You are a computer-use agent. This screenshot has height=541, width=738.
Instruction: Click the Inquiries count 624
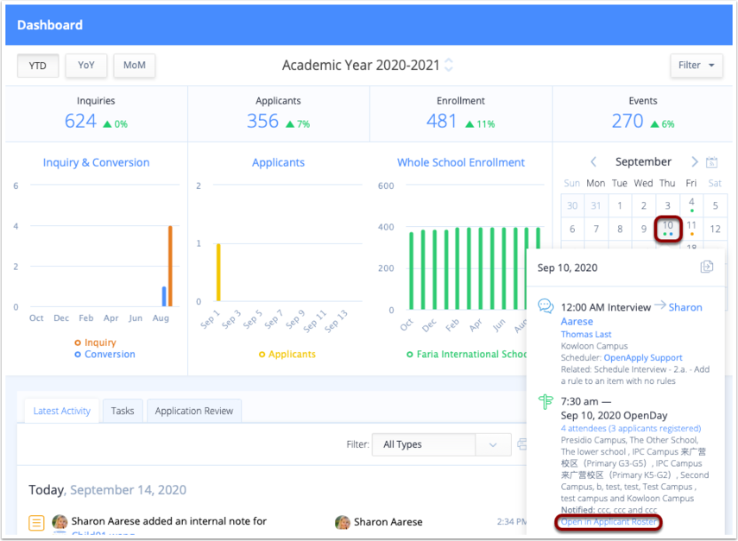point(80,122)
